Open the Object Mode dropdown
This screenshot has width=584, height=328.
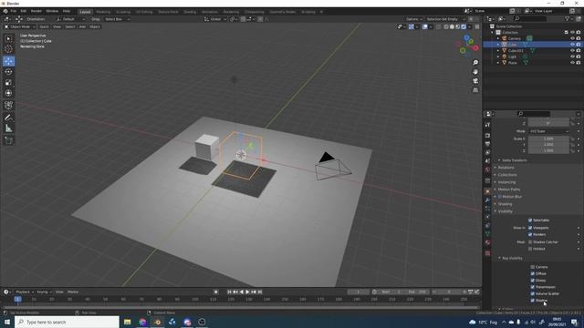tap(20, 26)
